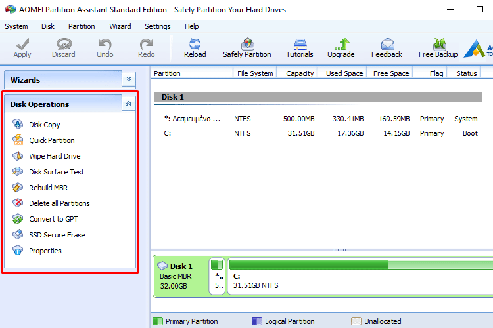Image resolution: width=493 pixels, height=328 pixels.
Task: Click the Rebuild MBR icon
Action: [x=18, y=187]
